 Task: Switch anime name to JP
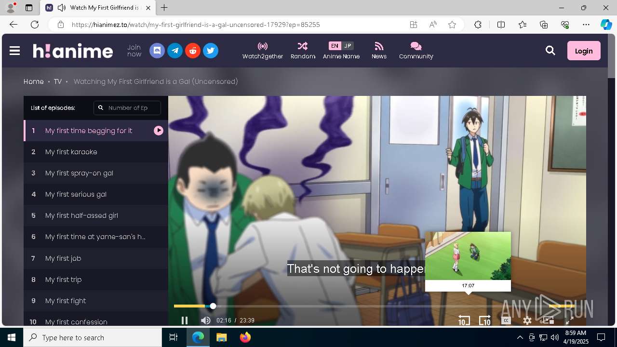coord(348,46)
